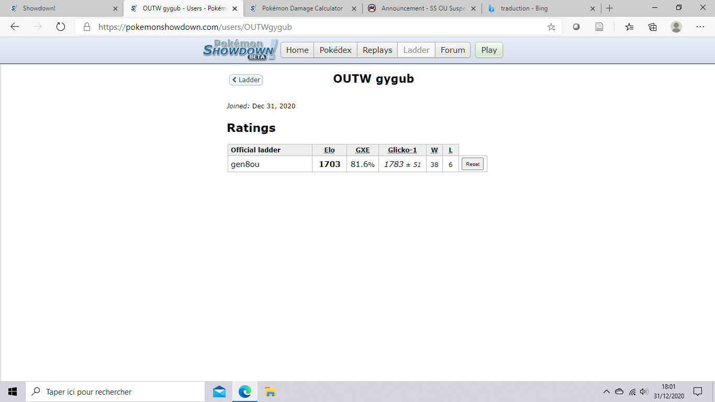This screenshot has width=715, height=402.
Task: Show hidden tray icons chevron
Action: (606, 392)
